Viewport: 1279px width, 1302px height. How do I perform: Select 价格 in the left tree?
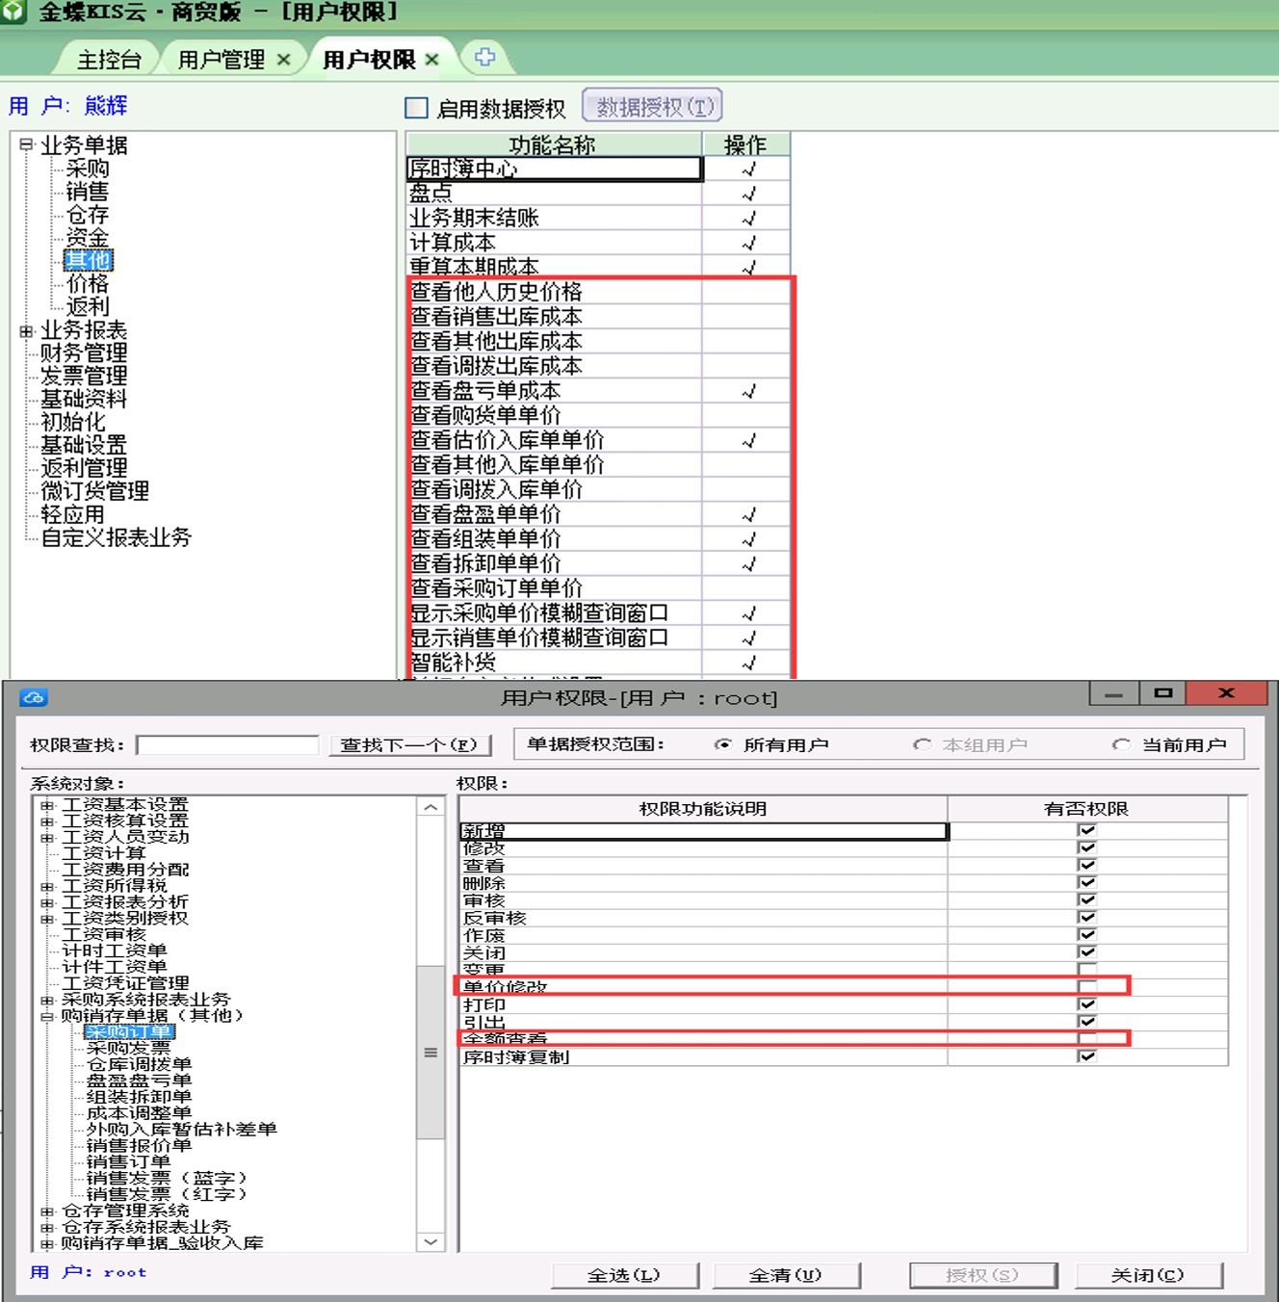pyautogui.click(x=88, y=283)
